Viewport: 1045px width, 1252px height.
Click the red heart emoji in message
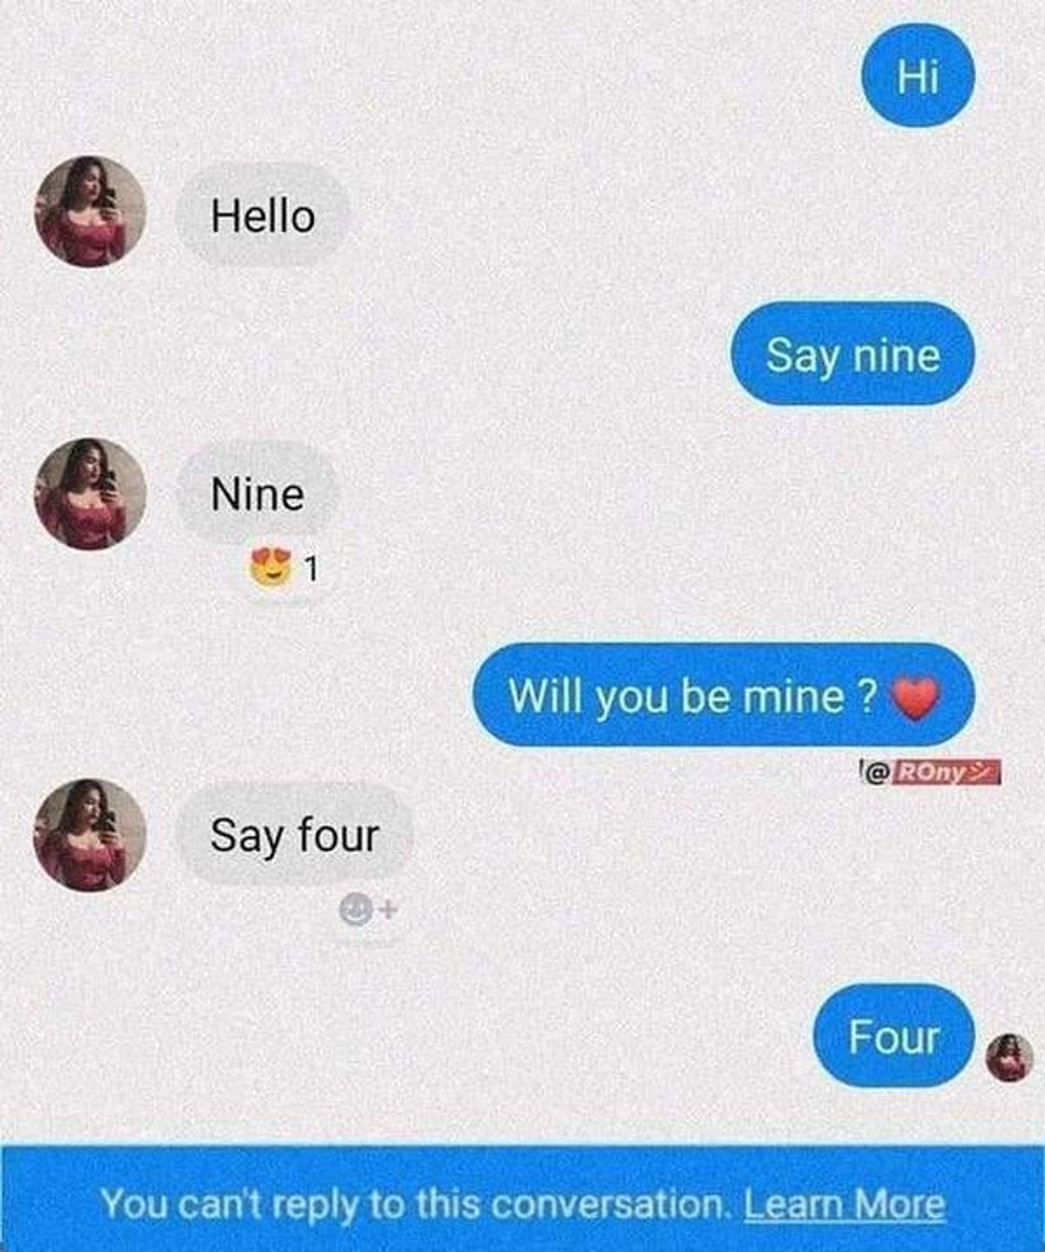pos(914,698)
